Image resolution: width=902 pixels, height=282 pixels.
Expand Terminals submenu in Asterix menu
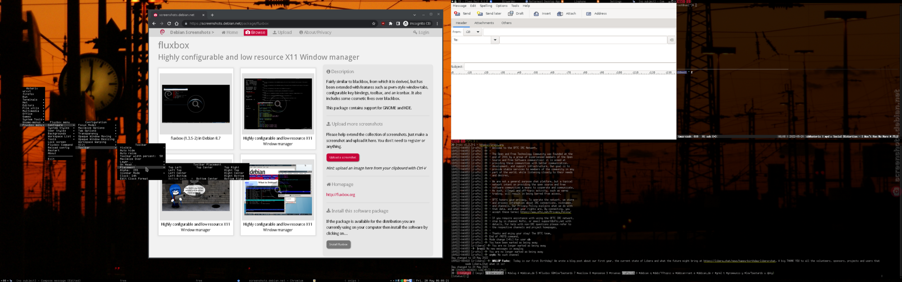coord(33,100)
